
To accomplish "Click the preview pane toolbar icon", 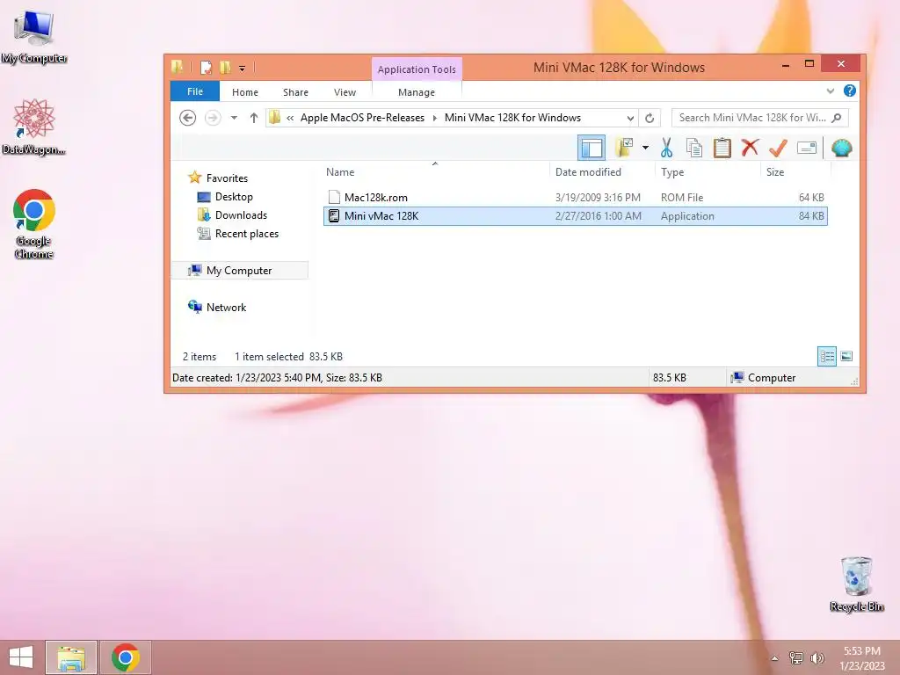I will click(592, 148).
